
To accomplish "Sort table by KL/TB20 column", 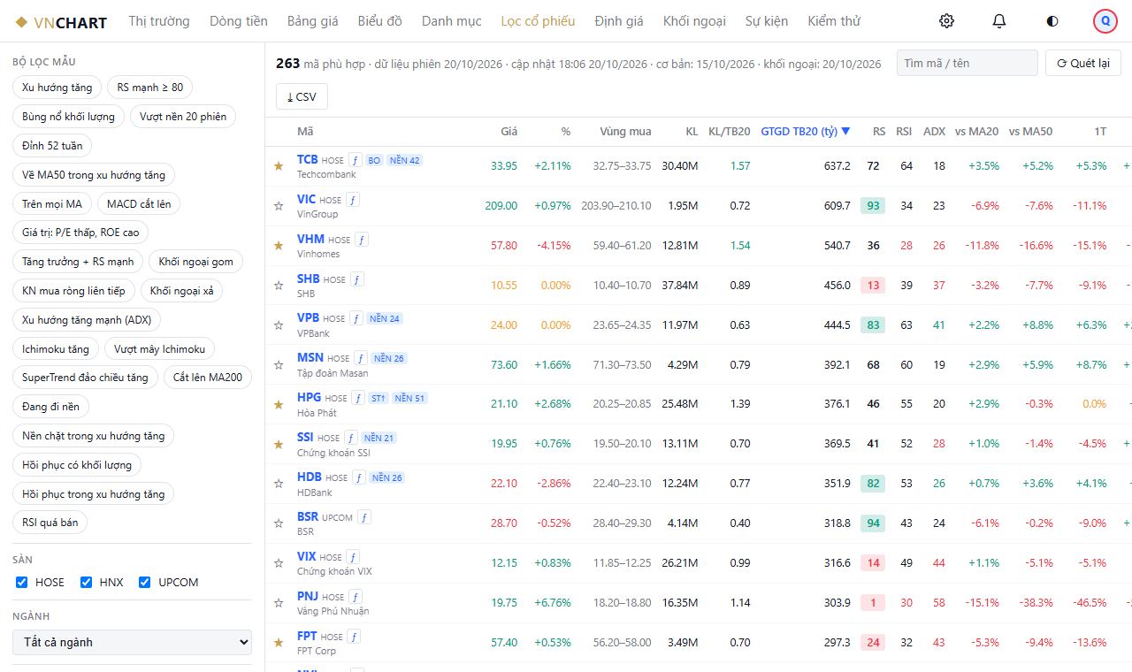I will pyautogui.click(x=729, y=131).
